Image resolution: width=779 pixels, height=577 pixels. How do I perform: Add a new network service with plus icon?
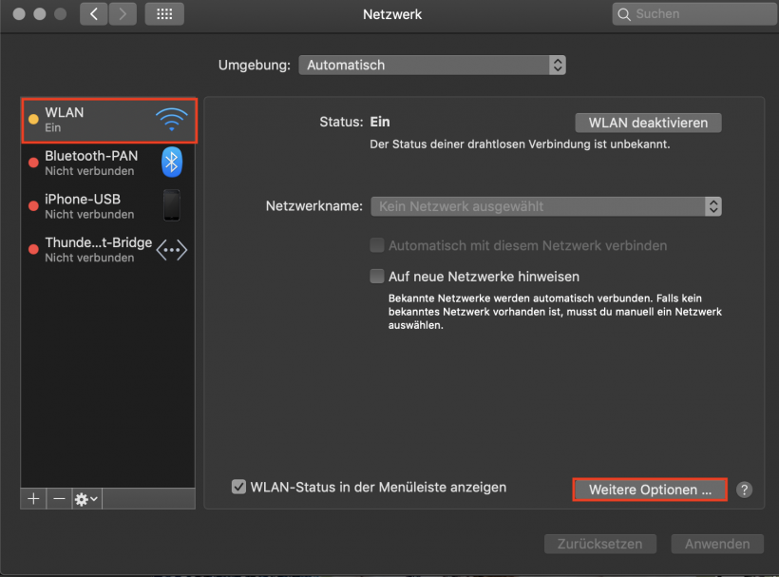click(33, 498)
